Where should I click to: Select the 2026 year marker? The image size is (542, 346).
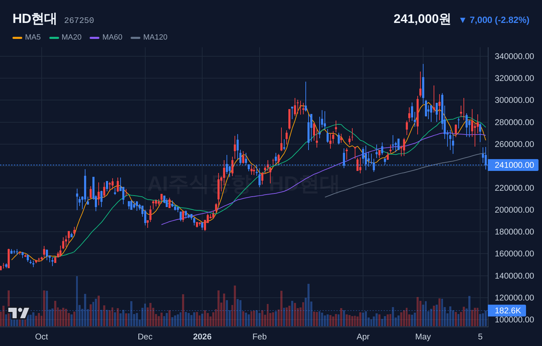click(x=202, y=337)
